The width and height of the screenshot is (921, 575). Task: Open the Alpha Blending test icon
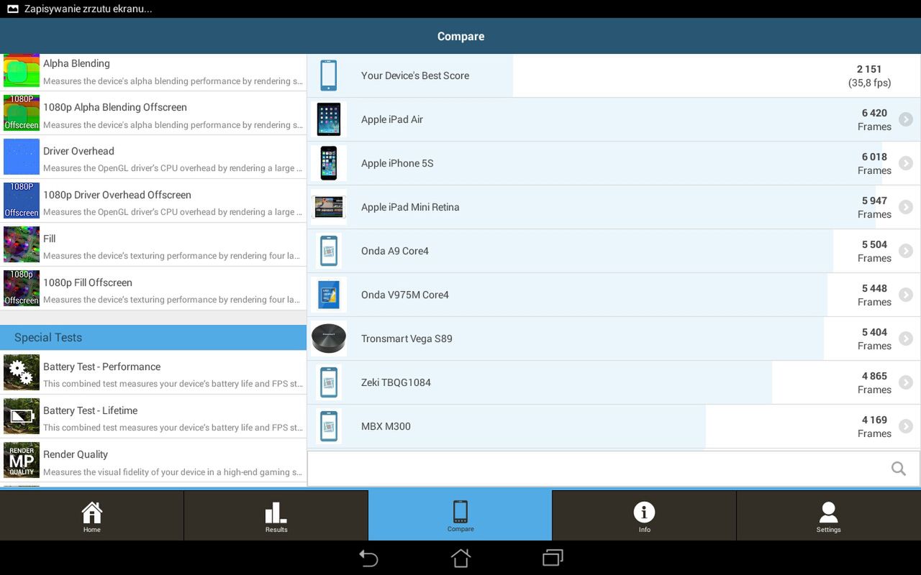(22, 71)
